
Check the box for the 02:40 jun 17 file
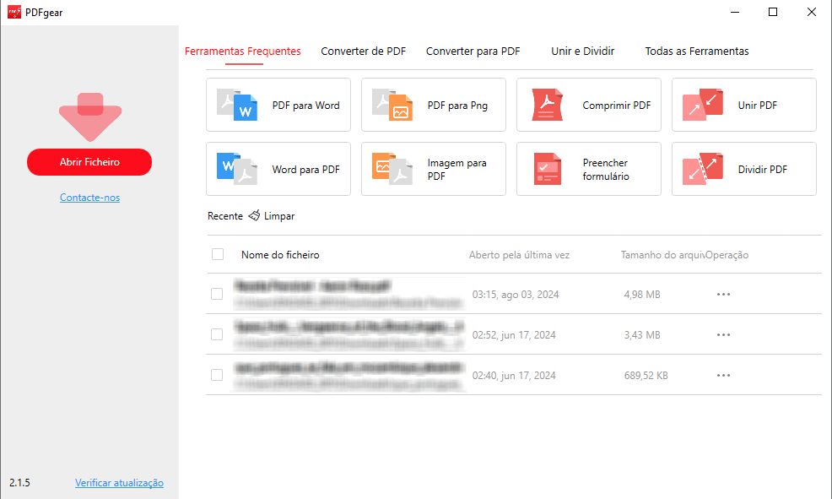click(x=217, y=375)
